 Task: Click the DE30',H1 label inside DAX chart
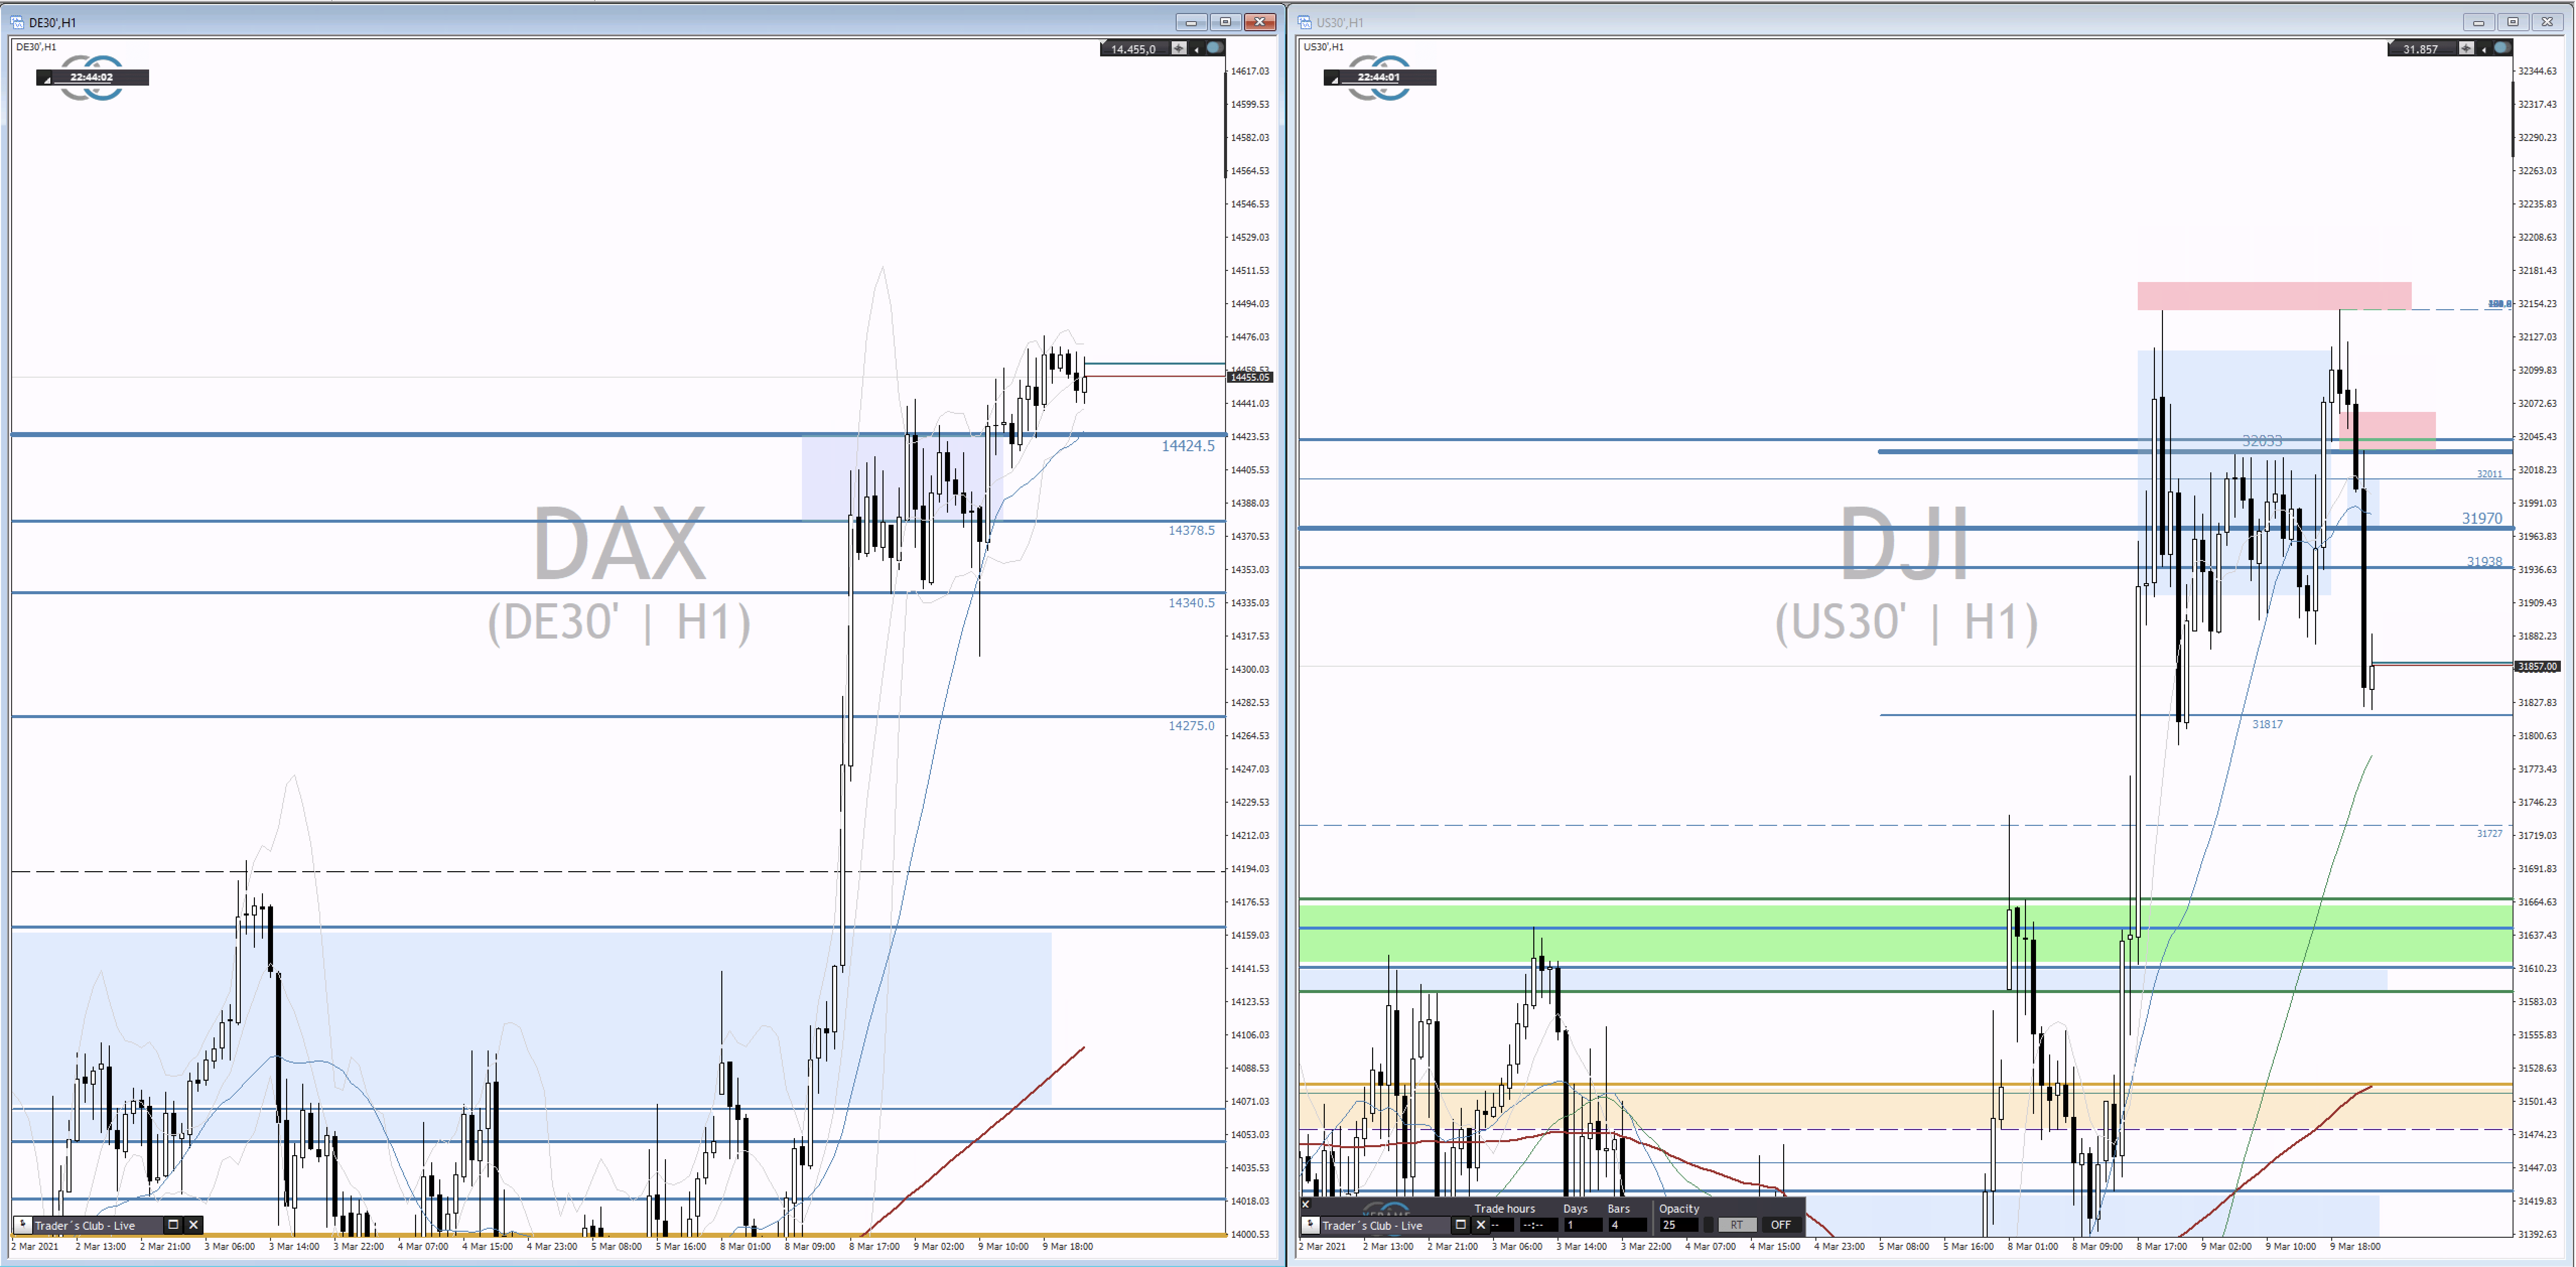click(x=36, y=47)
